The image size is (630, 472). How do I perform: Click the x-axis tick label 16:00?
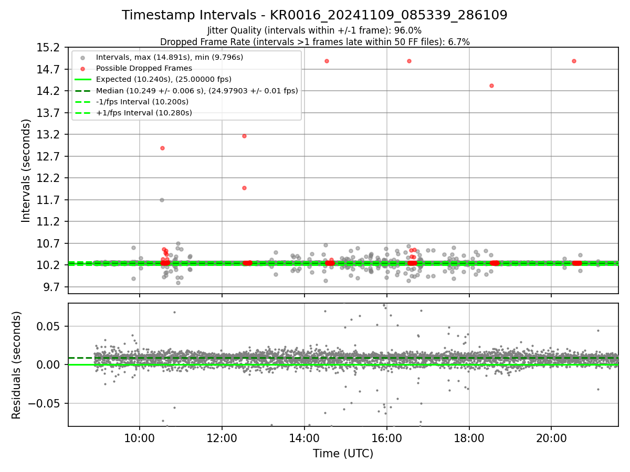point(386,438)
